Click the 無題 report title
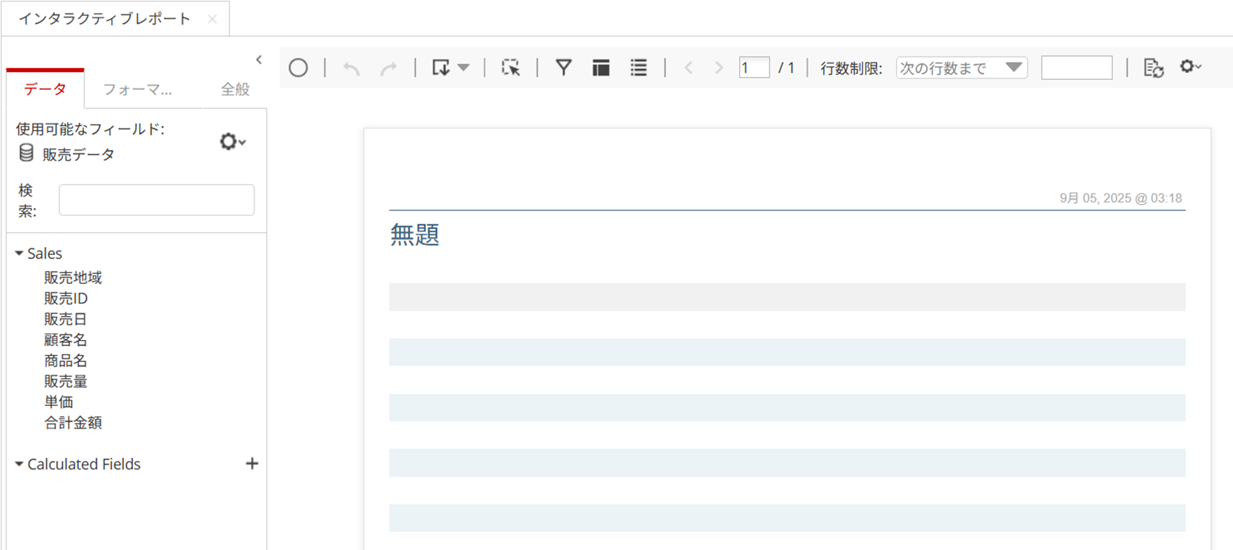The width and height of the screenshot is (1233, 550). [414, 235]
